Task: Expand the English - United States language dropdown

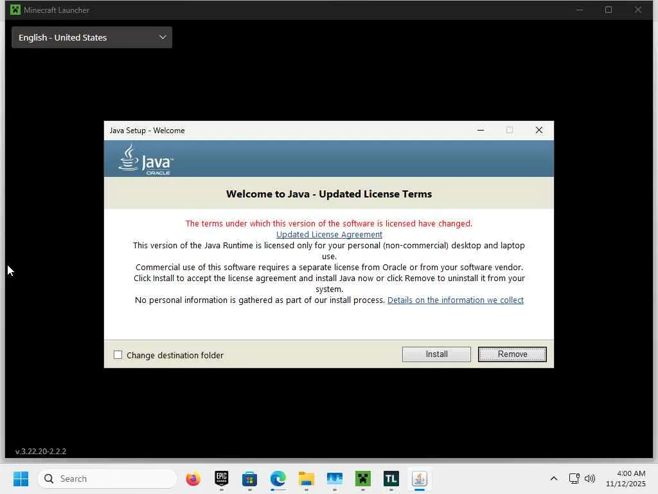Action: click(x=92, y=37)
